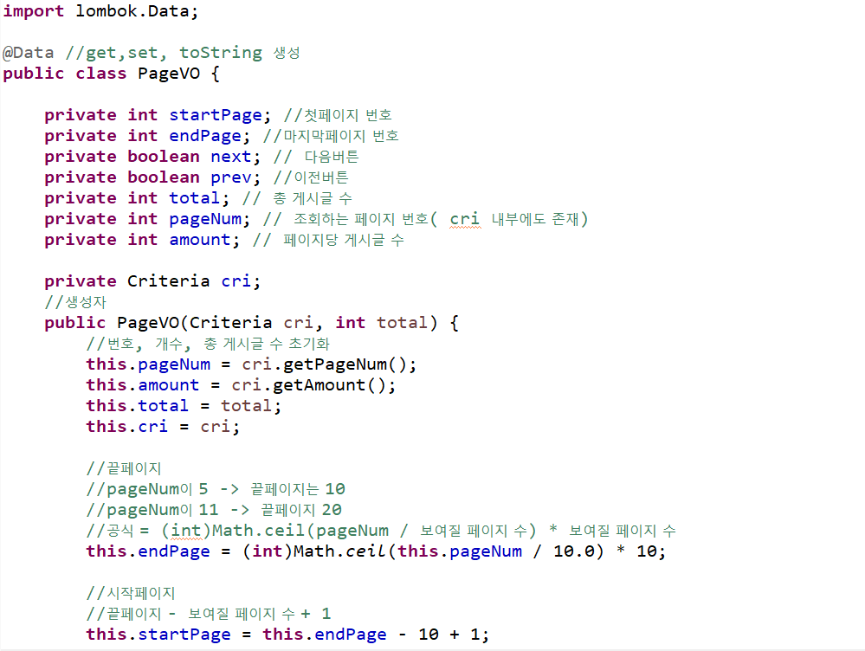Click the 'int total' constructor parameter
The image size is (865, 651).
381,323
